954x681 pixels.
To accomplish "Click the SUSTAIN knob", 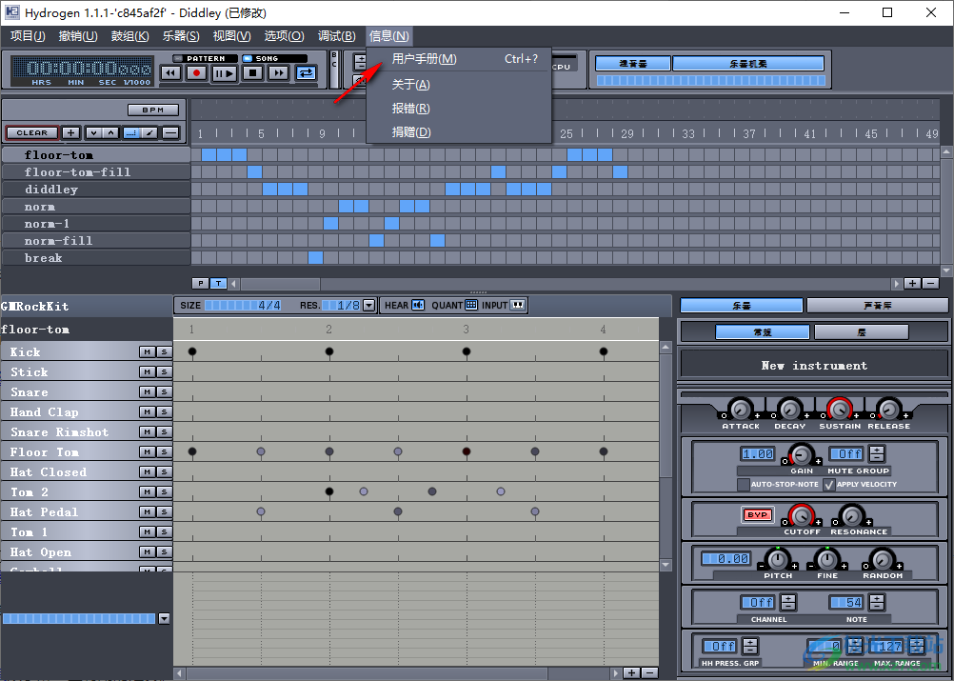I will tap(840, 409).
